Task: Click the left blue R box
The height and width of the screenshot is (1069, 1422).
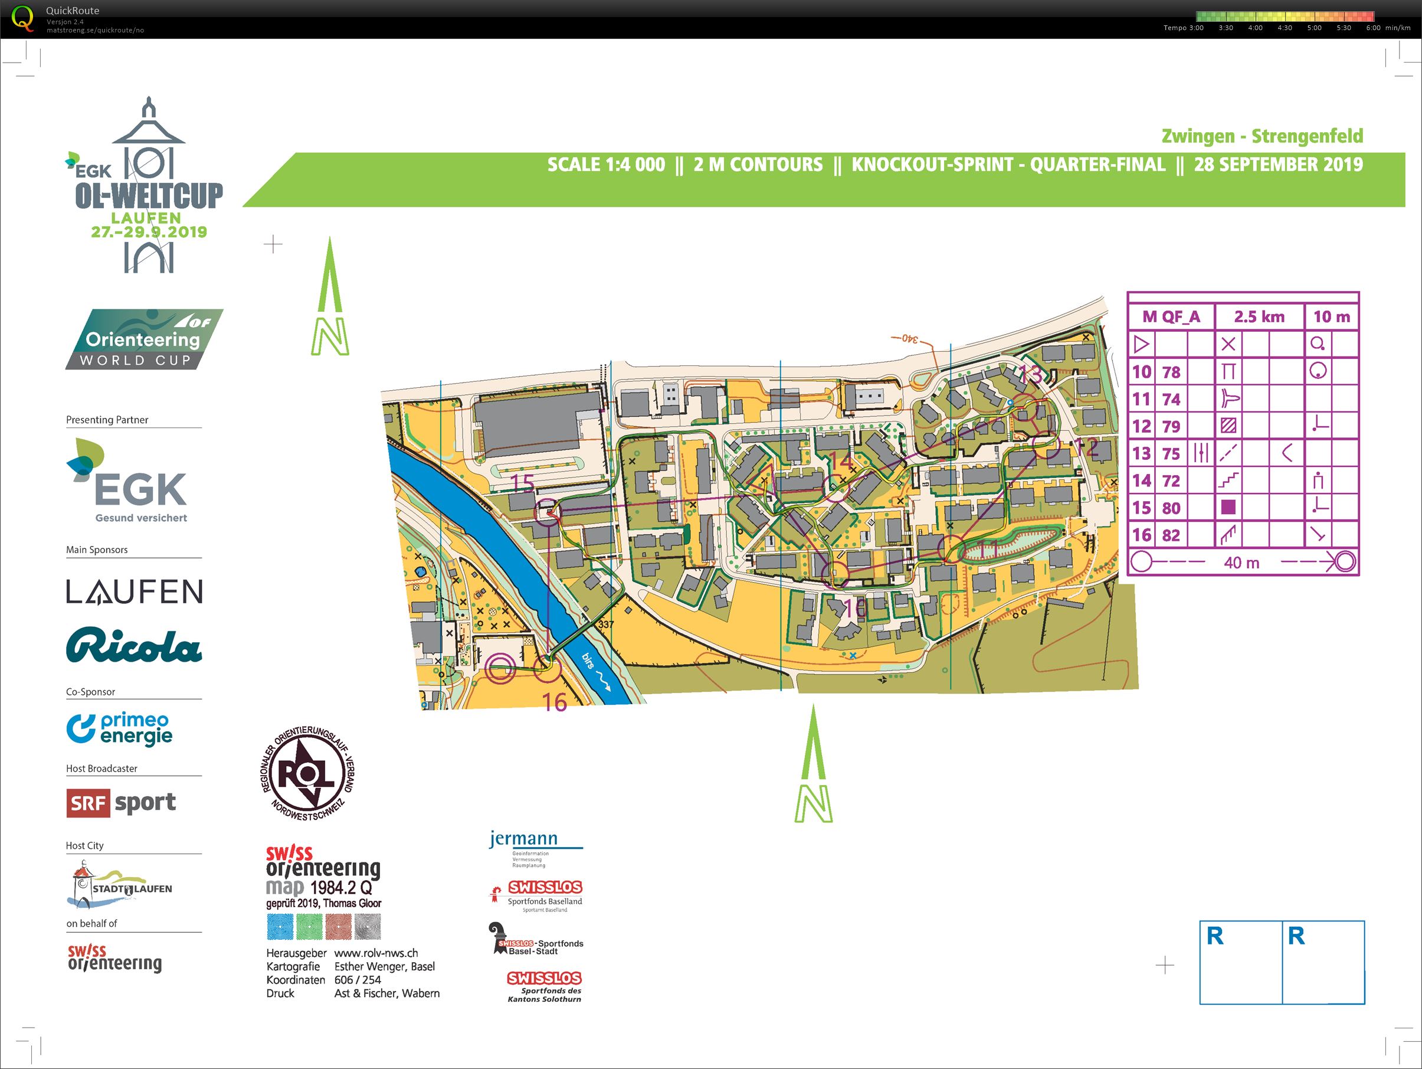Action: point(1241,962)
